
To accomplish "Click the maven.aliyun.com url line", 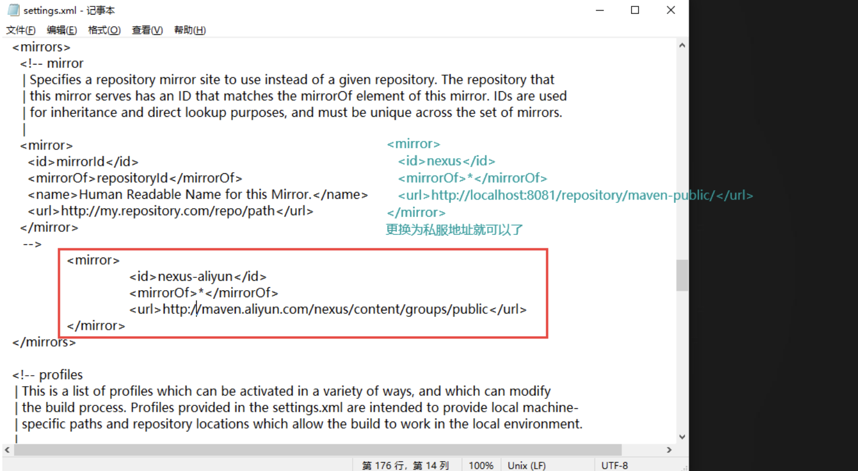I will (x=328, y=309).
